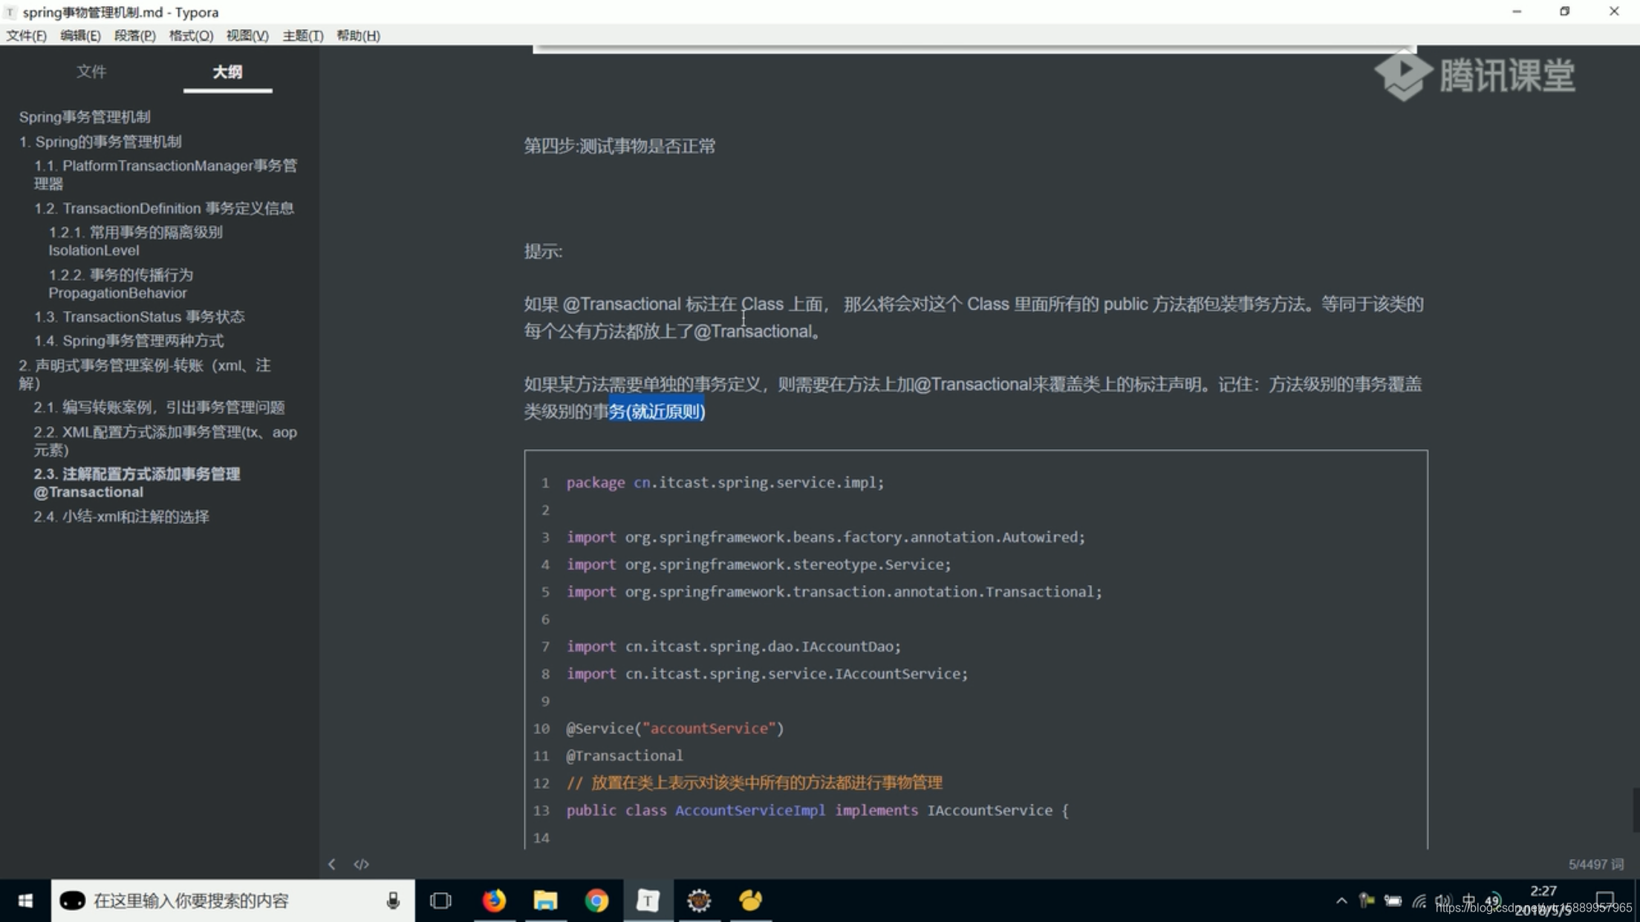
Task: Activate the Cortana microphone icon
Action: click(393, 900)
